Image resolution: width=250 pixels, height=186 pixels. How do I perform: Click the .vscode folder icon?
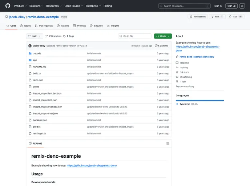(x=30, y=53)
